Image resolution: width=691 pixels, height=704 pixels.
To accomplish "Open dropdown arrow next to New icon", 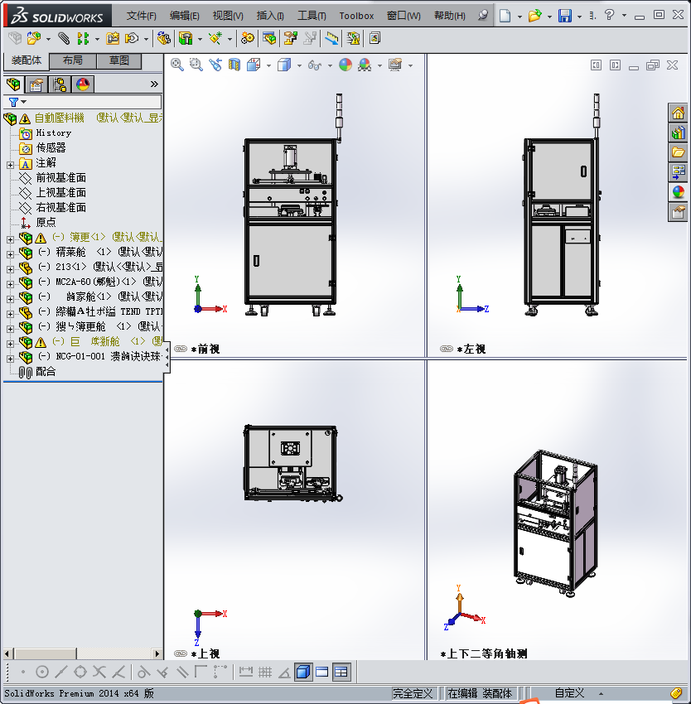I will (519, 17).
